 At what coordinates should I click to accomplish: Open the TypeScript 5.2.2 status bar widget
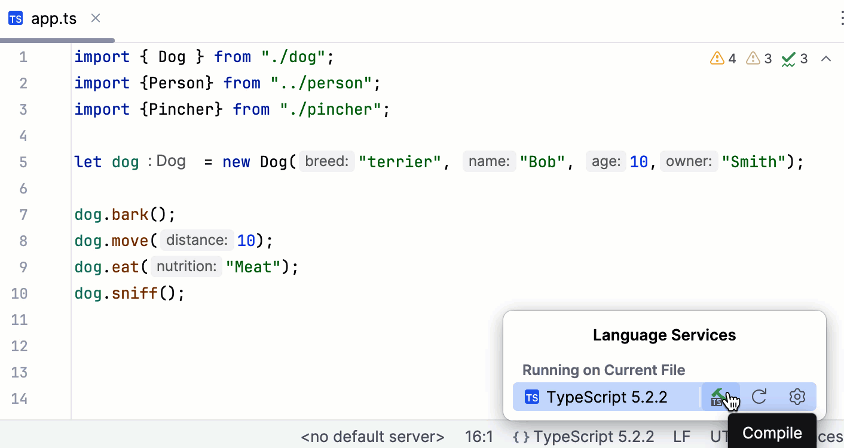[x=583, y=437]
